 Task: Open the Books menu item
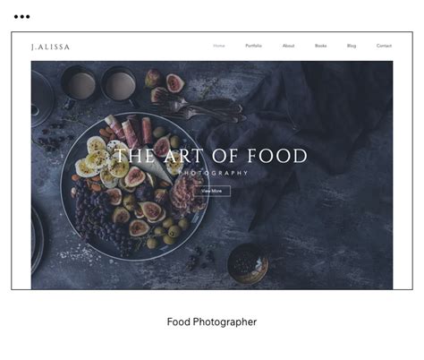pyautogui.click(x=320, y=46)
